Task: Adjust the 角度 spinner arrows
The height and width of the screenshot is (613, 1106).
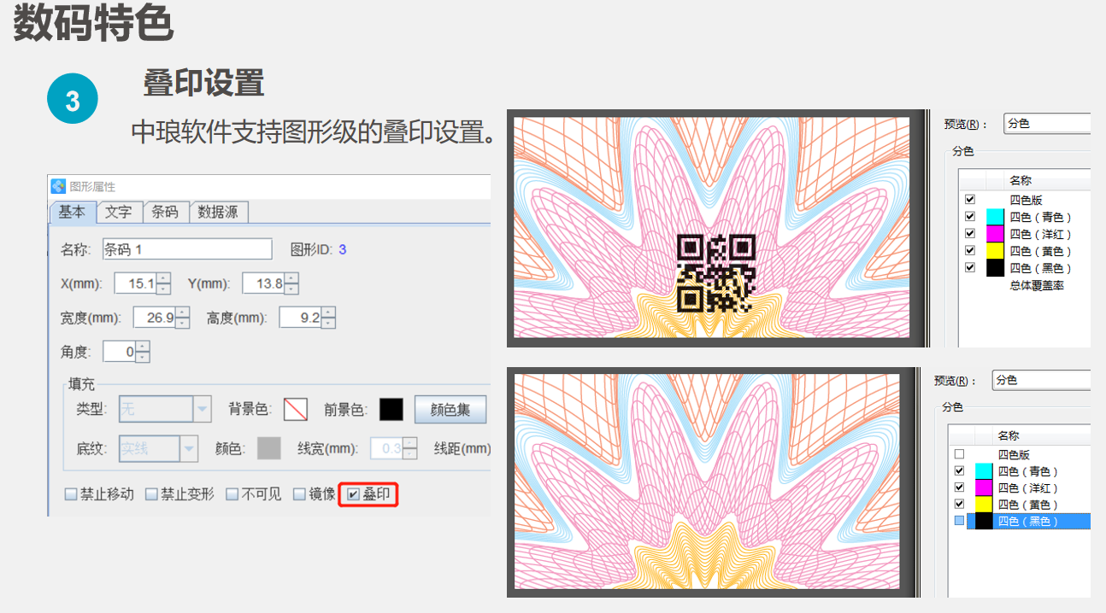Action: pos(143,352)
